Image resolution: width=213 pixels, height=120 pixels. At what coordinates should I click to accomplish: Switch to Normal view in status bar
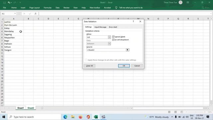169,112
